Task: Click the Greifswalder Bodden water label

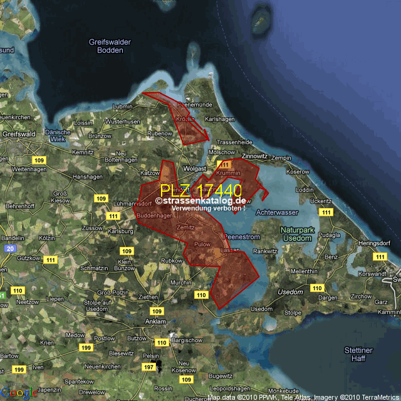Action: [x=110, y=46]
